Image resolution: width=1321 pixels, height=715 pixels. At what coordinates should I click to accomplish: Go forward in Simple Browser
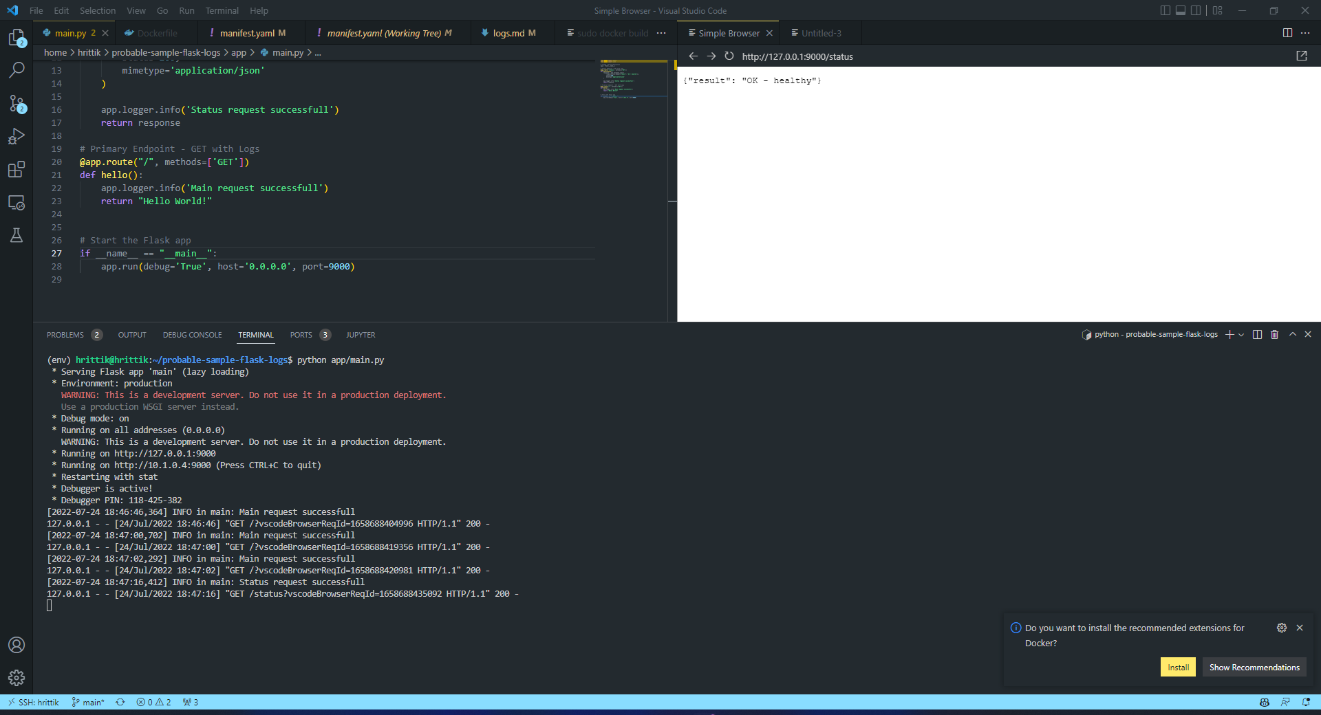[711, 56]
